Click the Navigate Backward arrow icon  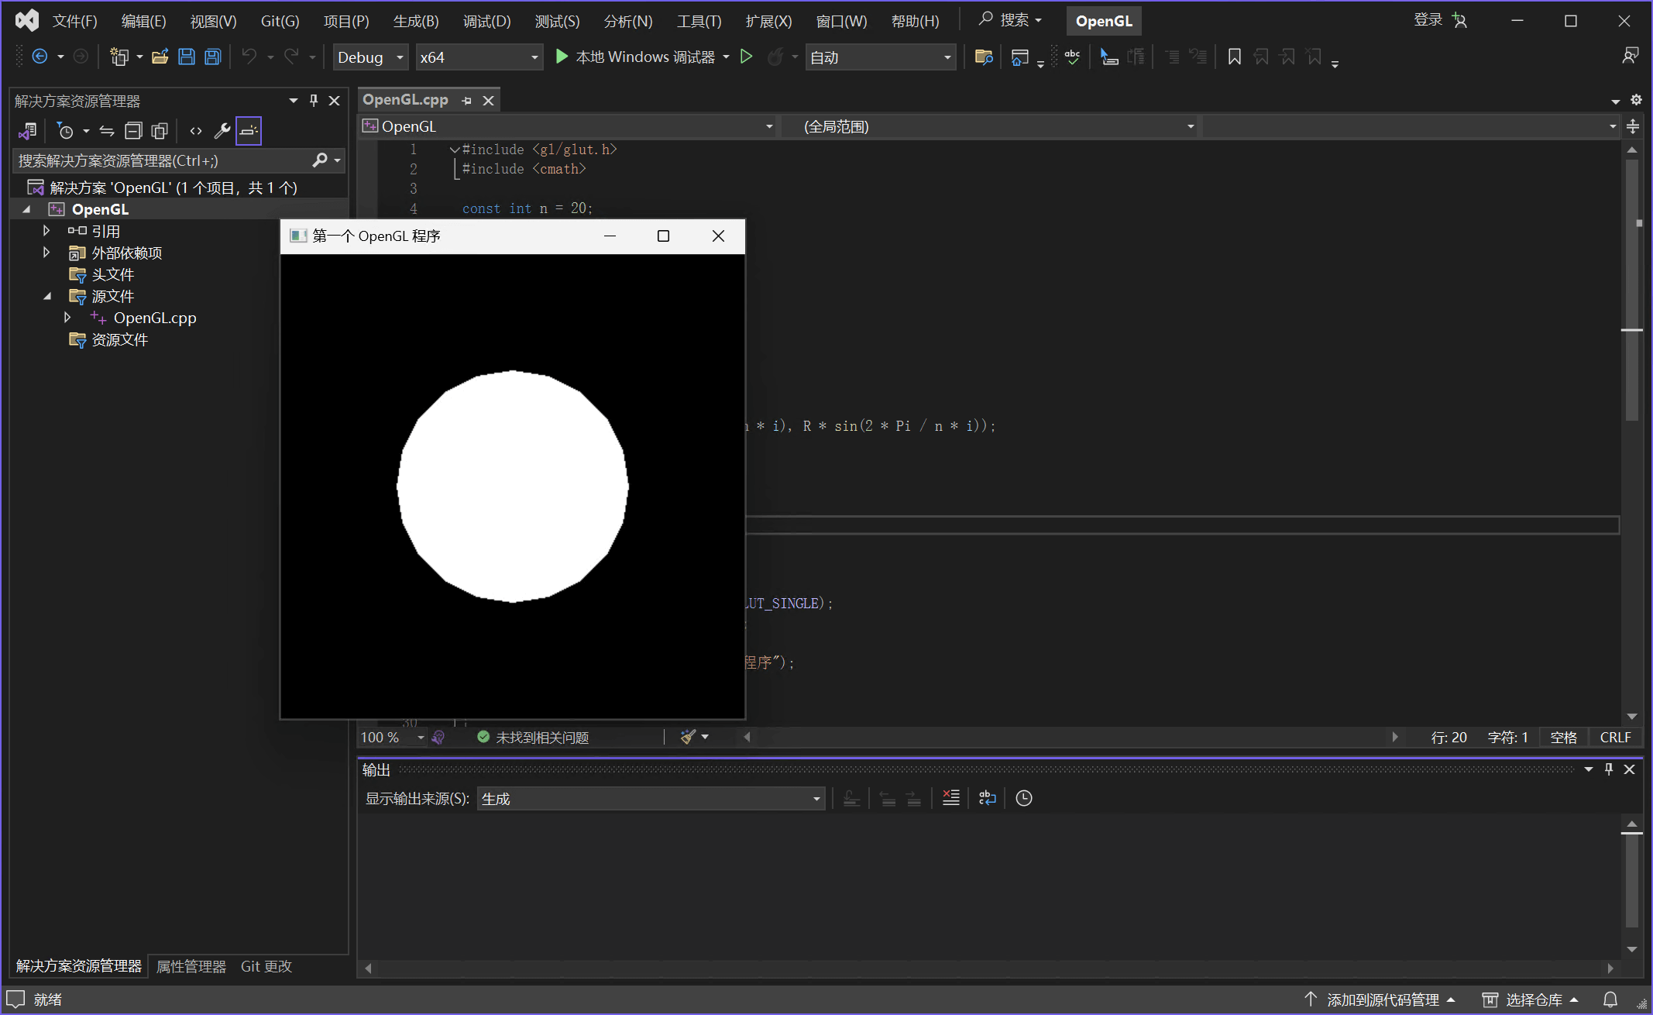pyautogui.click(x=40, y=57)
